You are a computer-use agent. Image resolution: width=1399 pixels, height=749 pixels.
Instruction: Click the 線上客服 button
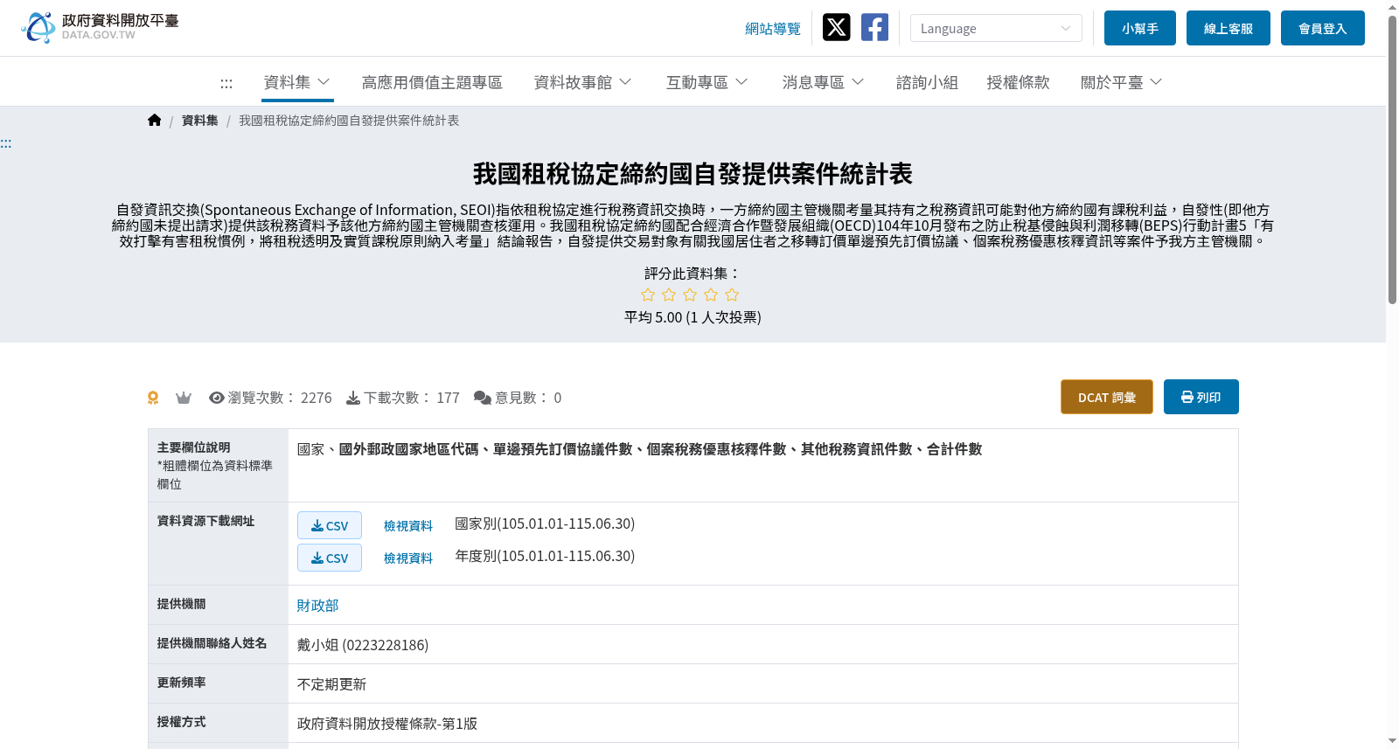pos(1228,28)
